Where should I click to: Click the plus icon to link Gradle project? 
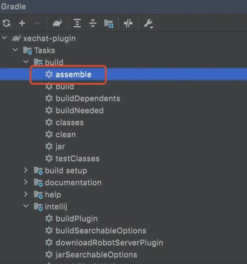click(22, 23)
